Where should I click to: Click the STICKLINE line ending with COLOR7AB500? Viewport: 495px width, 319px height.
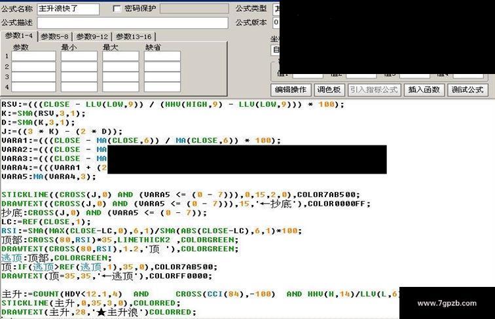tap(181, 195)
